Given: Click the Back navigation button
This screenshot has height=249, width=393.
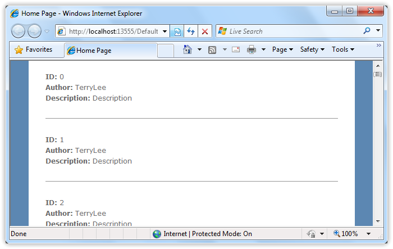Looking at the screenshot, I should [18, 31].
